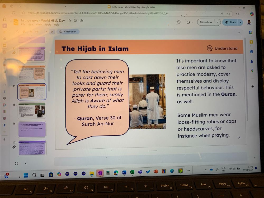Open Google Keep side panel
Viewport: 264px width, 198px height.
[x=251, y=42]
